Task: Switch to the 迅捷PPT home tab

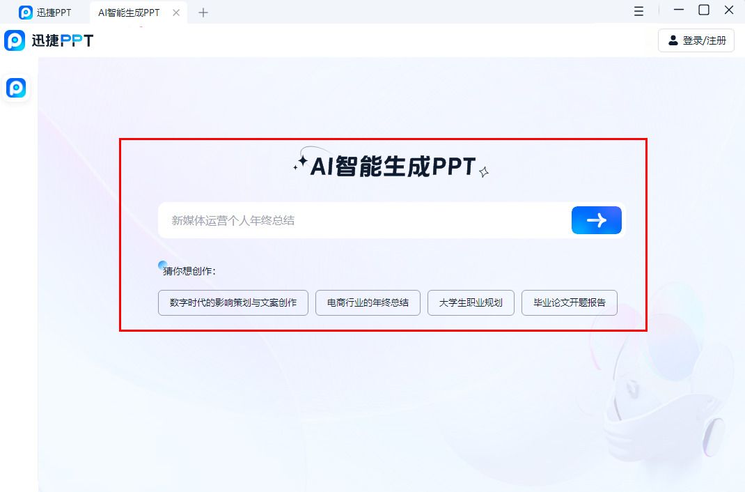Action: 45,13
